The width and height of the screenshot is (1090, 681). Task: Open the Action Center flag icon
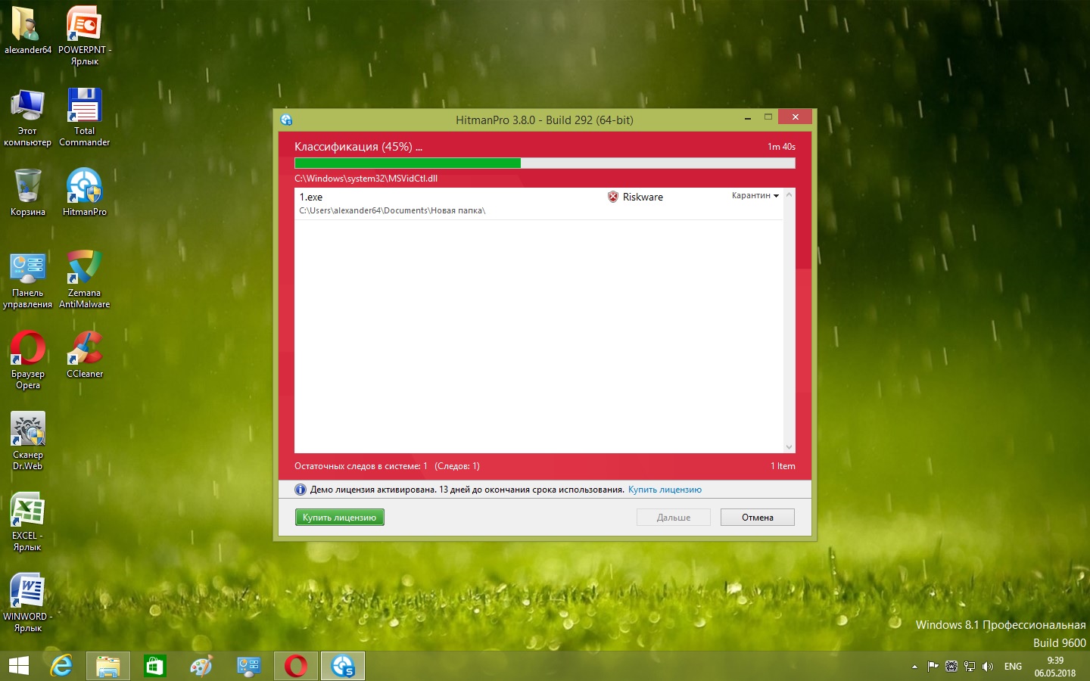[x=933, y=667]
